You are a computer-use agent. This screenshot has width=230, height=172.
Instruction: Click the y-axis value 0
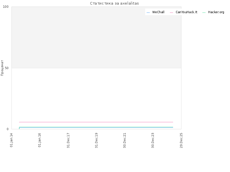[x=8, y=129]
